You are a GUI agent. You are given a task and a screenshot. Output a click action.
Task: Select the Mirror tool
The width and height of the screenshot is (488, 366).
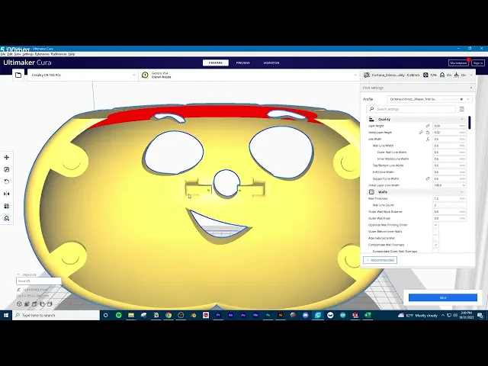coord(7,194)
